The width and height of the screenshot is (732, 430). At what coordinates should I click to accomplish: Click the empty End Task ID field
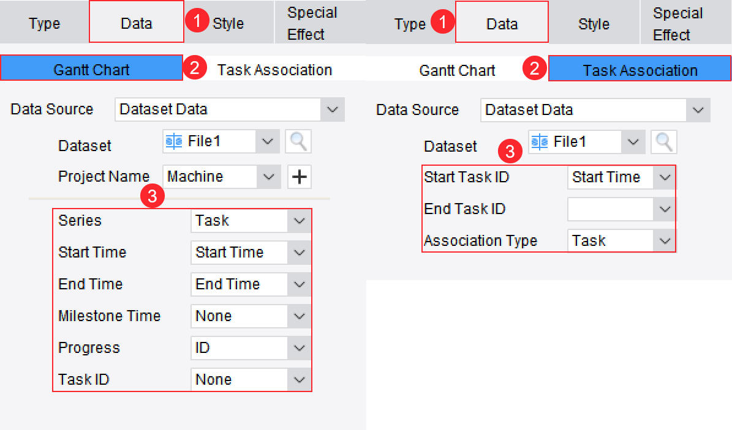[x=609, y=209]
